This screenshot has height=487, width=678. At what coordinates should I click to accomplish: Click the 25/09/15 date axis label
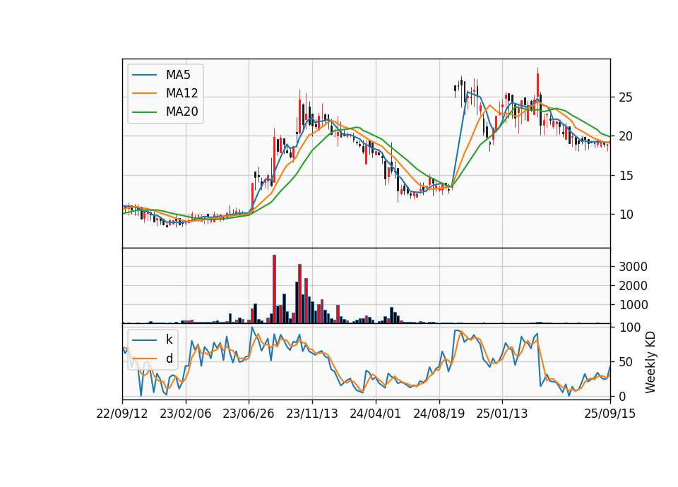(x=610, y=414)
